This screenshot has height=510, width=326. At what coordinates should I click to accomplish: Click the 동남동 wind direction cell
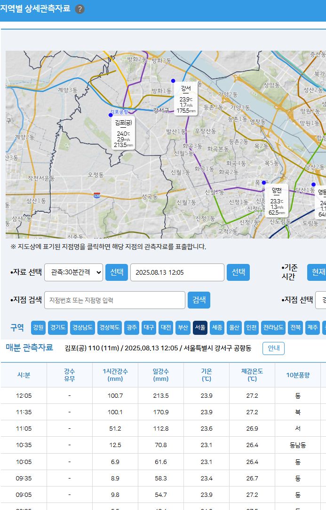pyautogui.click(x=298, y=445)
